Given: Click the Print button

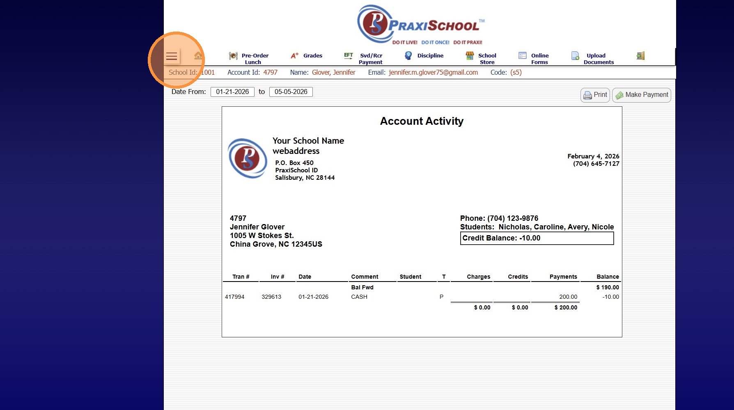Looking at the screenshot, I should click(595, 95).
